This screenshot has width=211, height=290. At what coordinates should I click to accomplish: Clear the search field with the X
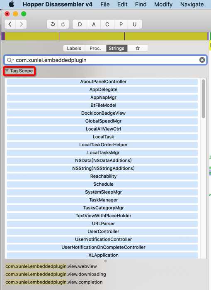pyautogui.click(x=202, y=60)
